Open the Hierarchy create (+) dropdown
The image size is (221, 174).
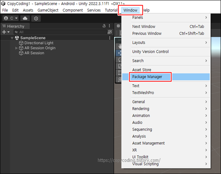coord(6,32)
